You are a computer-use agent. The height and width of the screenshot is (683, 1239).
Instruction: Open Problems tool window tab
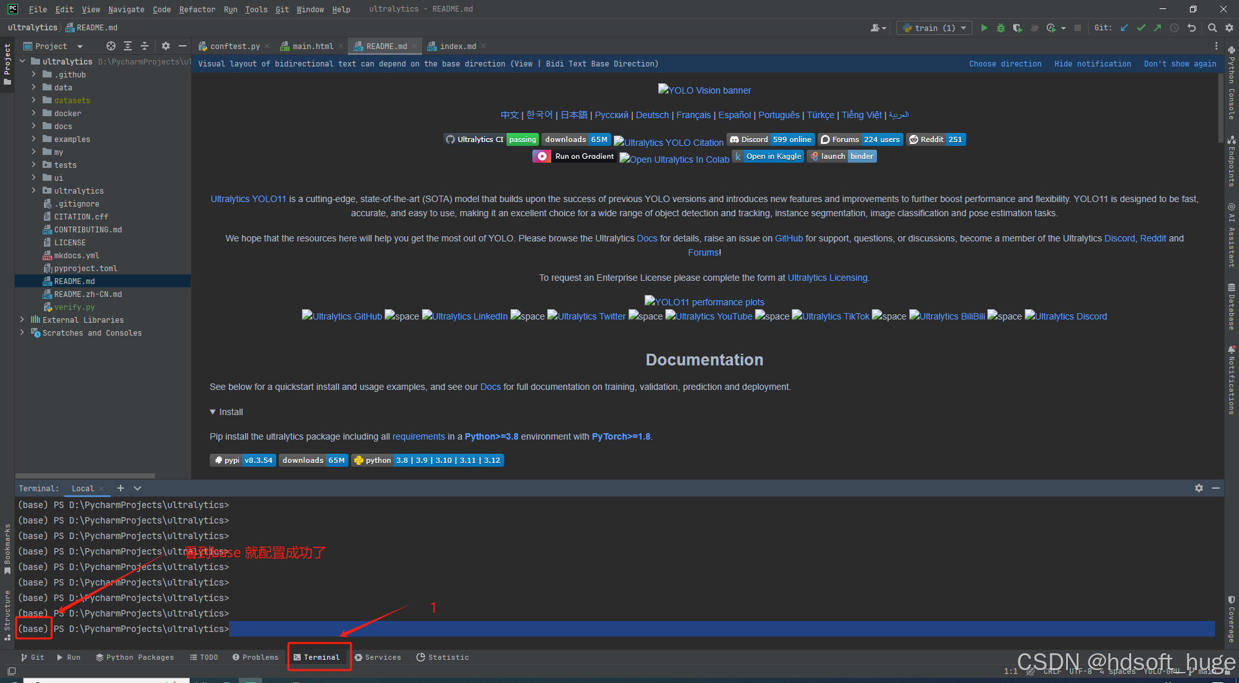256,657
